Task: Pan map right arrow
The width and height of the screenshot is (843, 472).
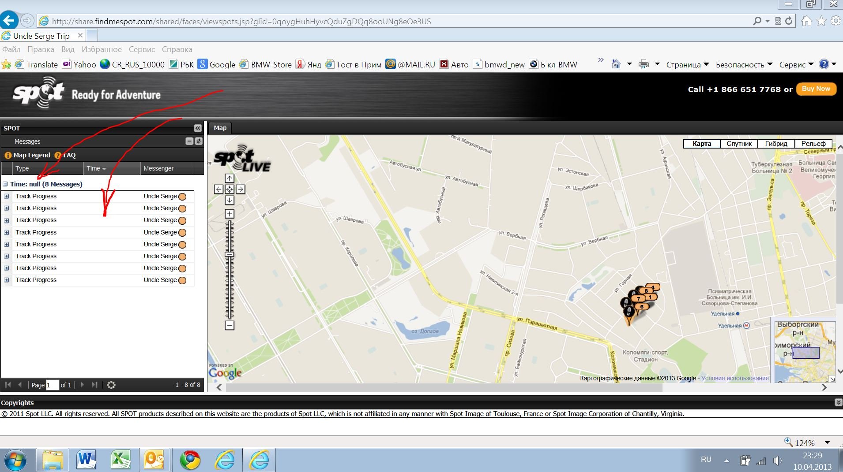Action: [241, 189]
